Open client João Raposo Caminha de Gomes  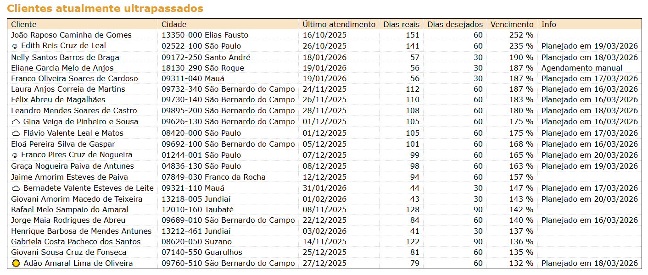(71, 35)
